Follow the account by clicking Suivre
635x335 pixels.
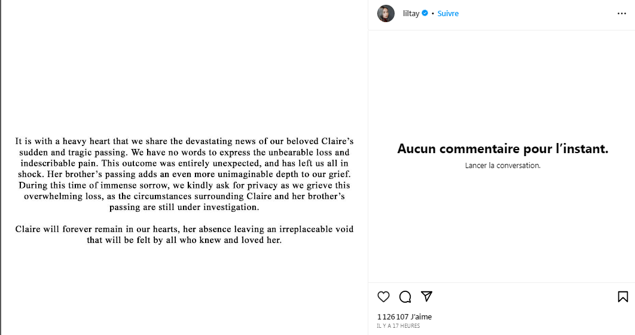pyautogui.click(x=448, y=13)
